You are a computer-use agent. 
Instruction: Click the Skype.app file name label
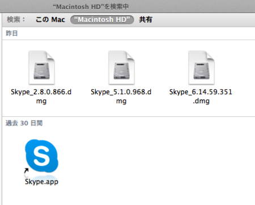pos(41,182)
